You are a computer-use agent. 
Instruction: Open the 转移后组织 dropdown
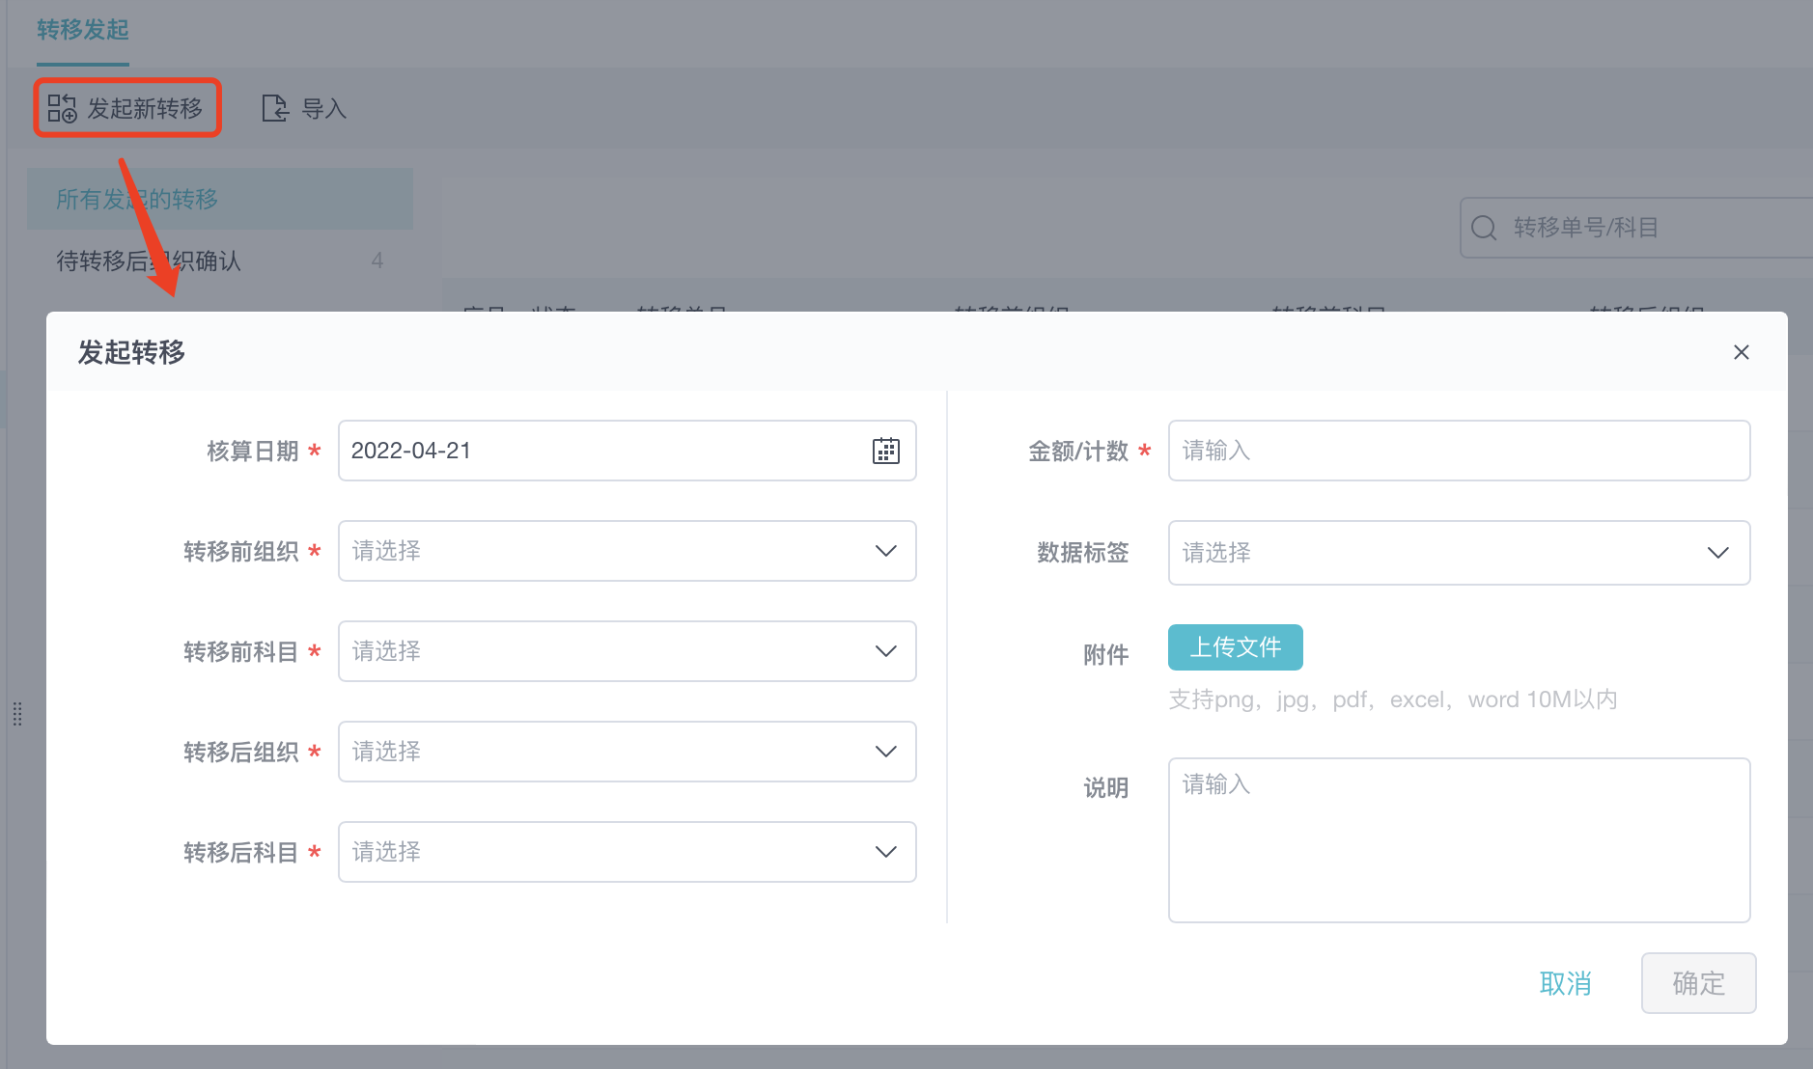point(627,752)
